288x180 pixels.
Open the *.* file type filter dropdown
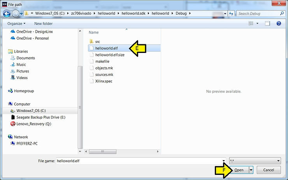(255, 161)
